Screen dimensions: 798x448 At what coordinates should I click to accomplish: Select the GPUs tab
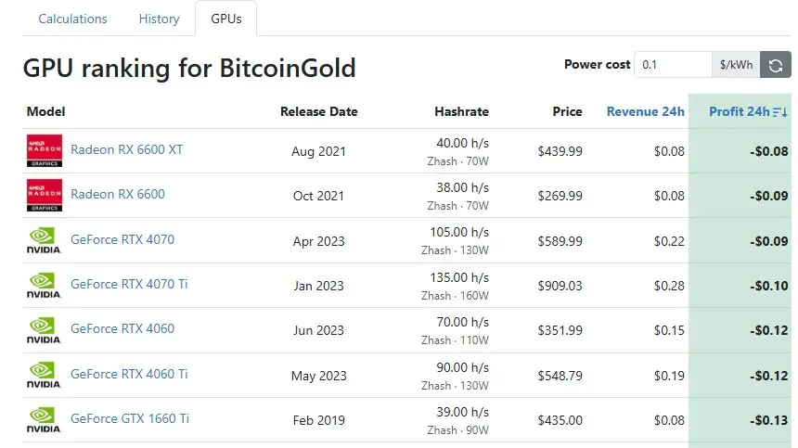coord(226,19)
